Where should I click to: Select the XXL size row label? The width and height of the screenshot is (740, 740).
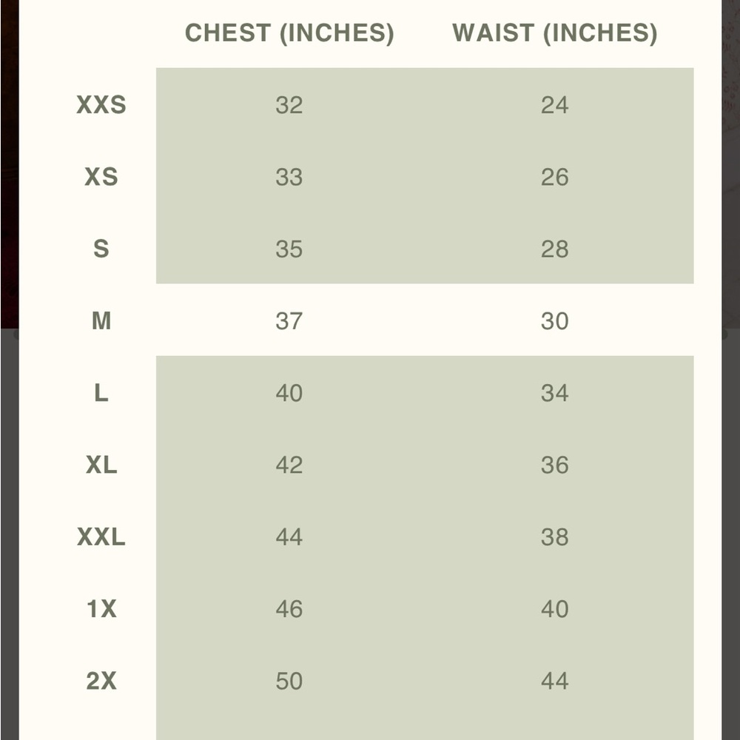101,536
